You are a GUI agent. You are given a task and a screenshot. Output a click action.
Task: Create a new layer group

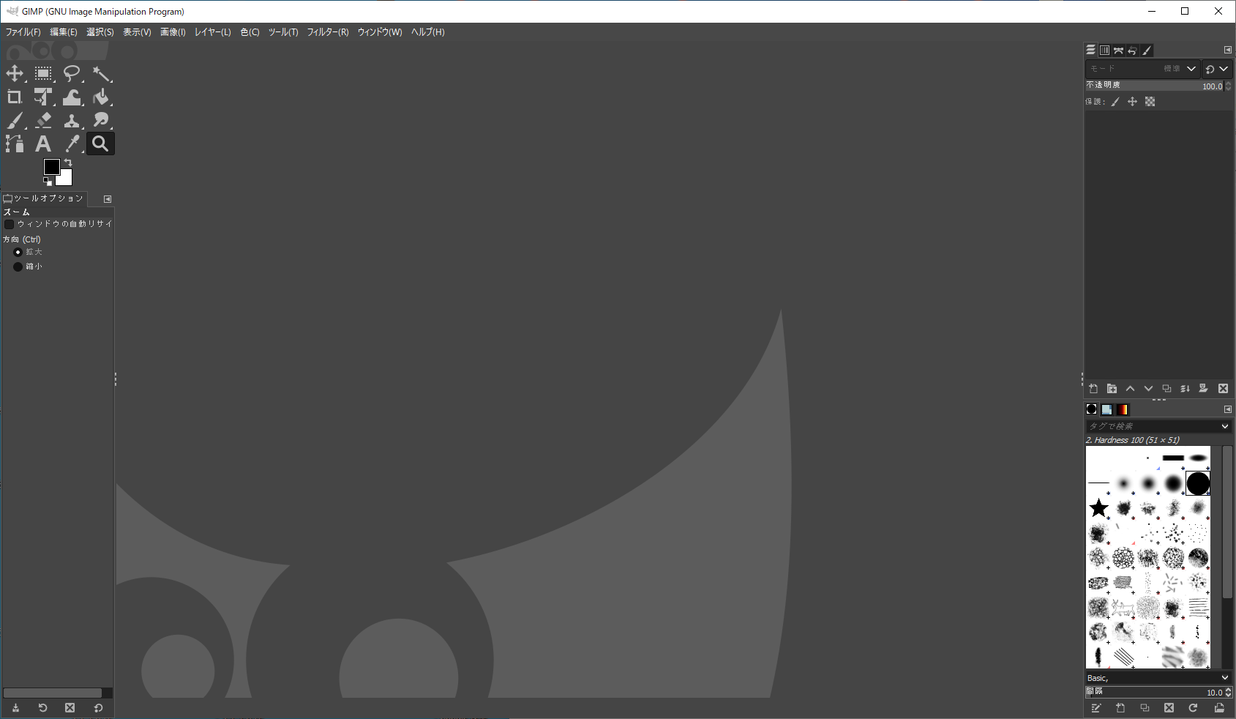pyautogui.click(x=1112, y=389)
